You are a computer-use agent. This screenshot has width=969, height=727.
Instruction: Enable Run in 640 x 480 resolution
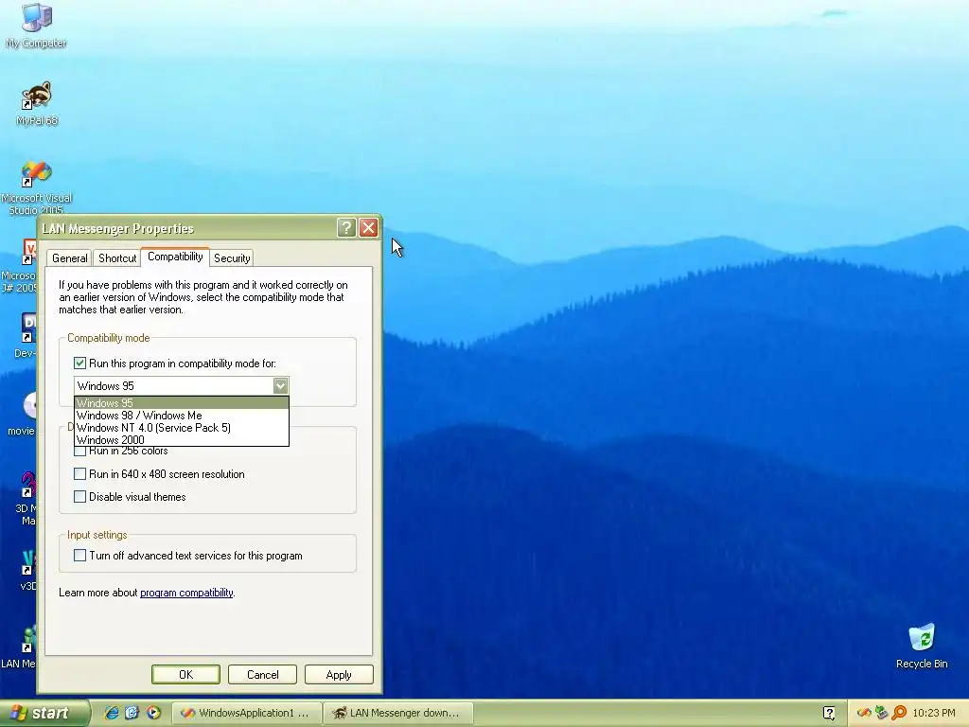pyautogui.click(x=79, y=474)
